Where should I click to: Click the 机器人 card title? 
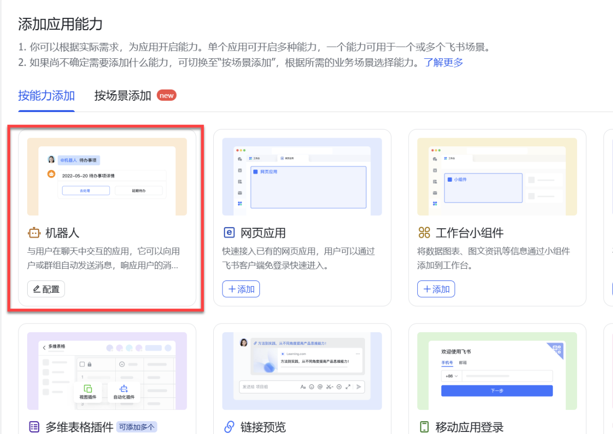coord(62,233)
